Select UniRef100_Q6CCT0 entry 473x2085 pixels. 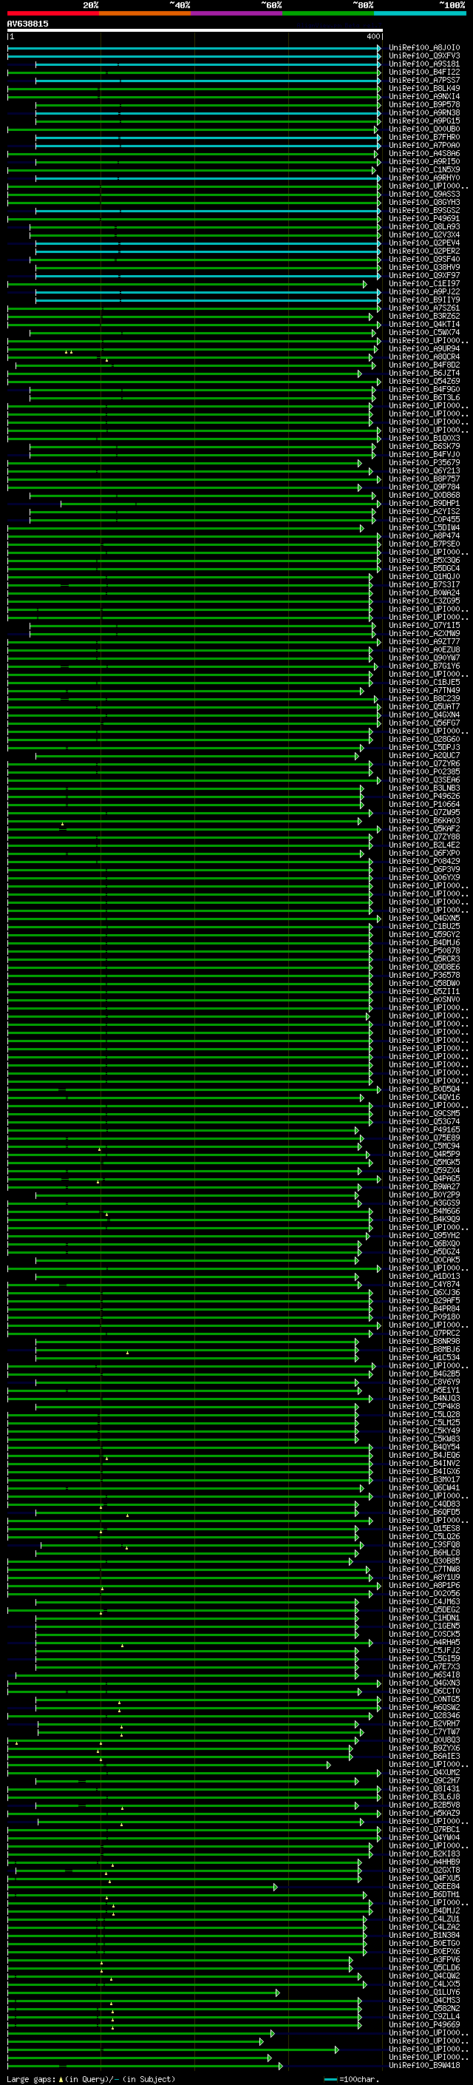424,1691
